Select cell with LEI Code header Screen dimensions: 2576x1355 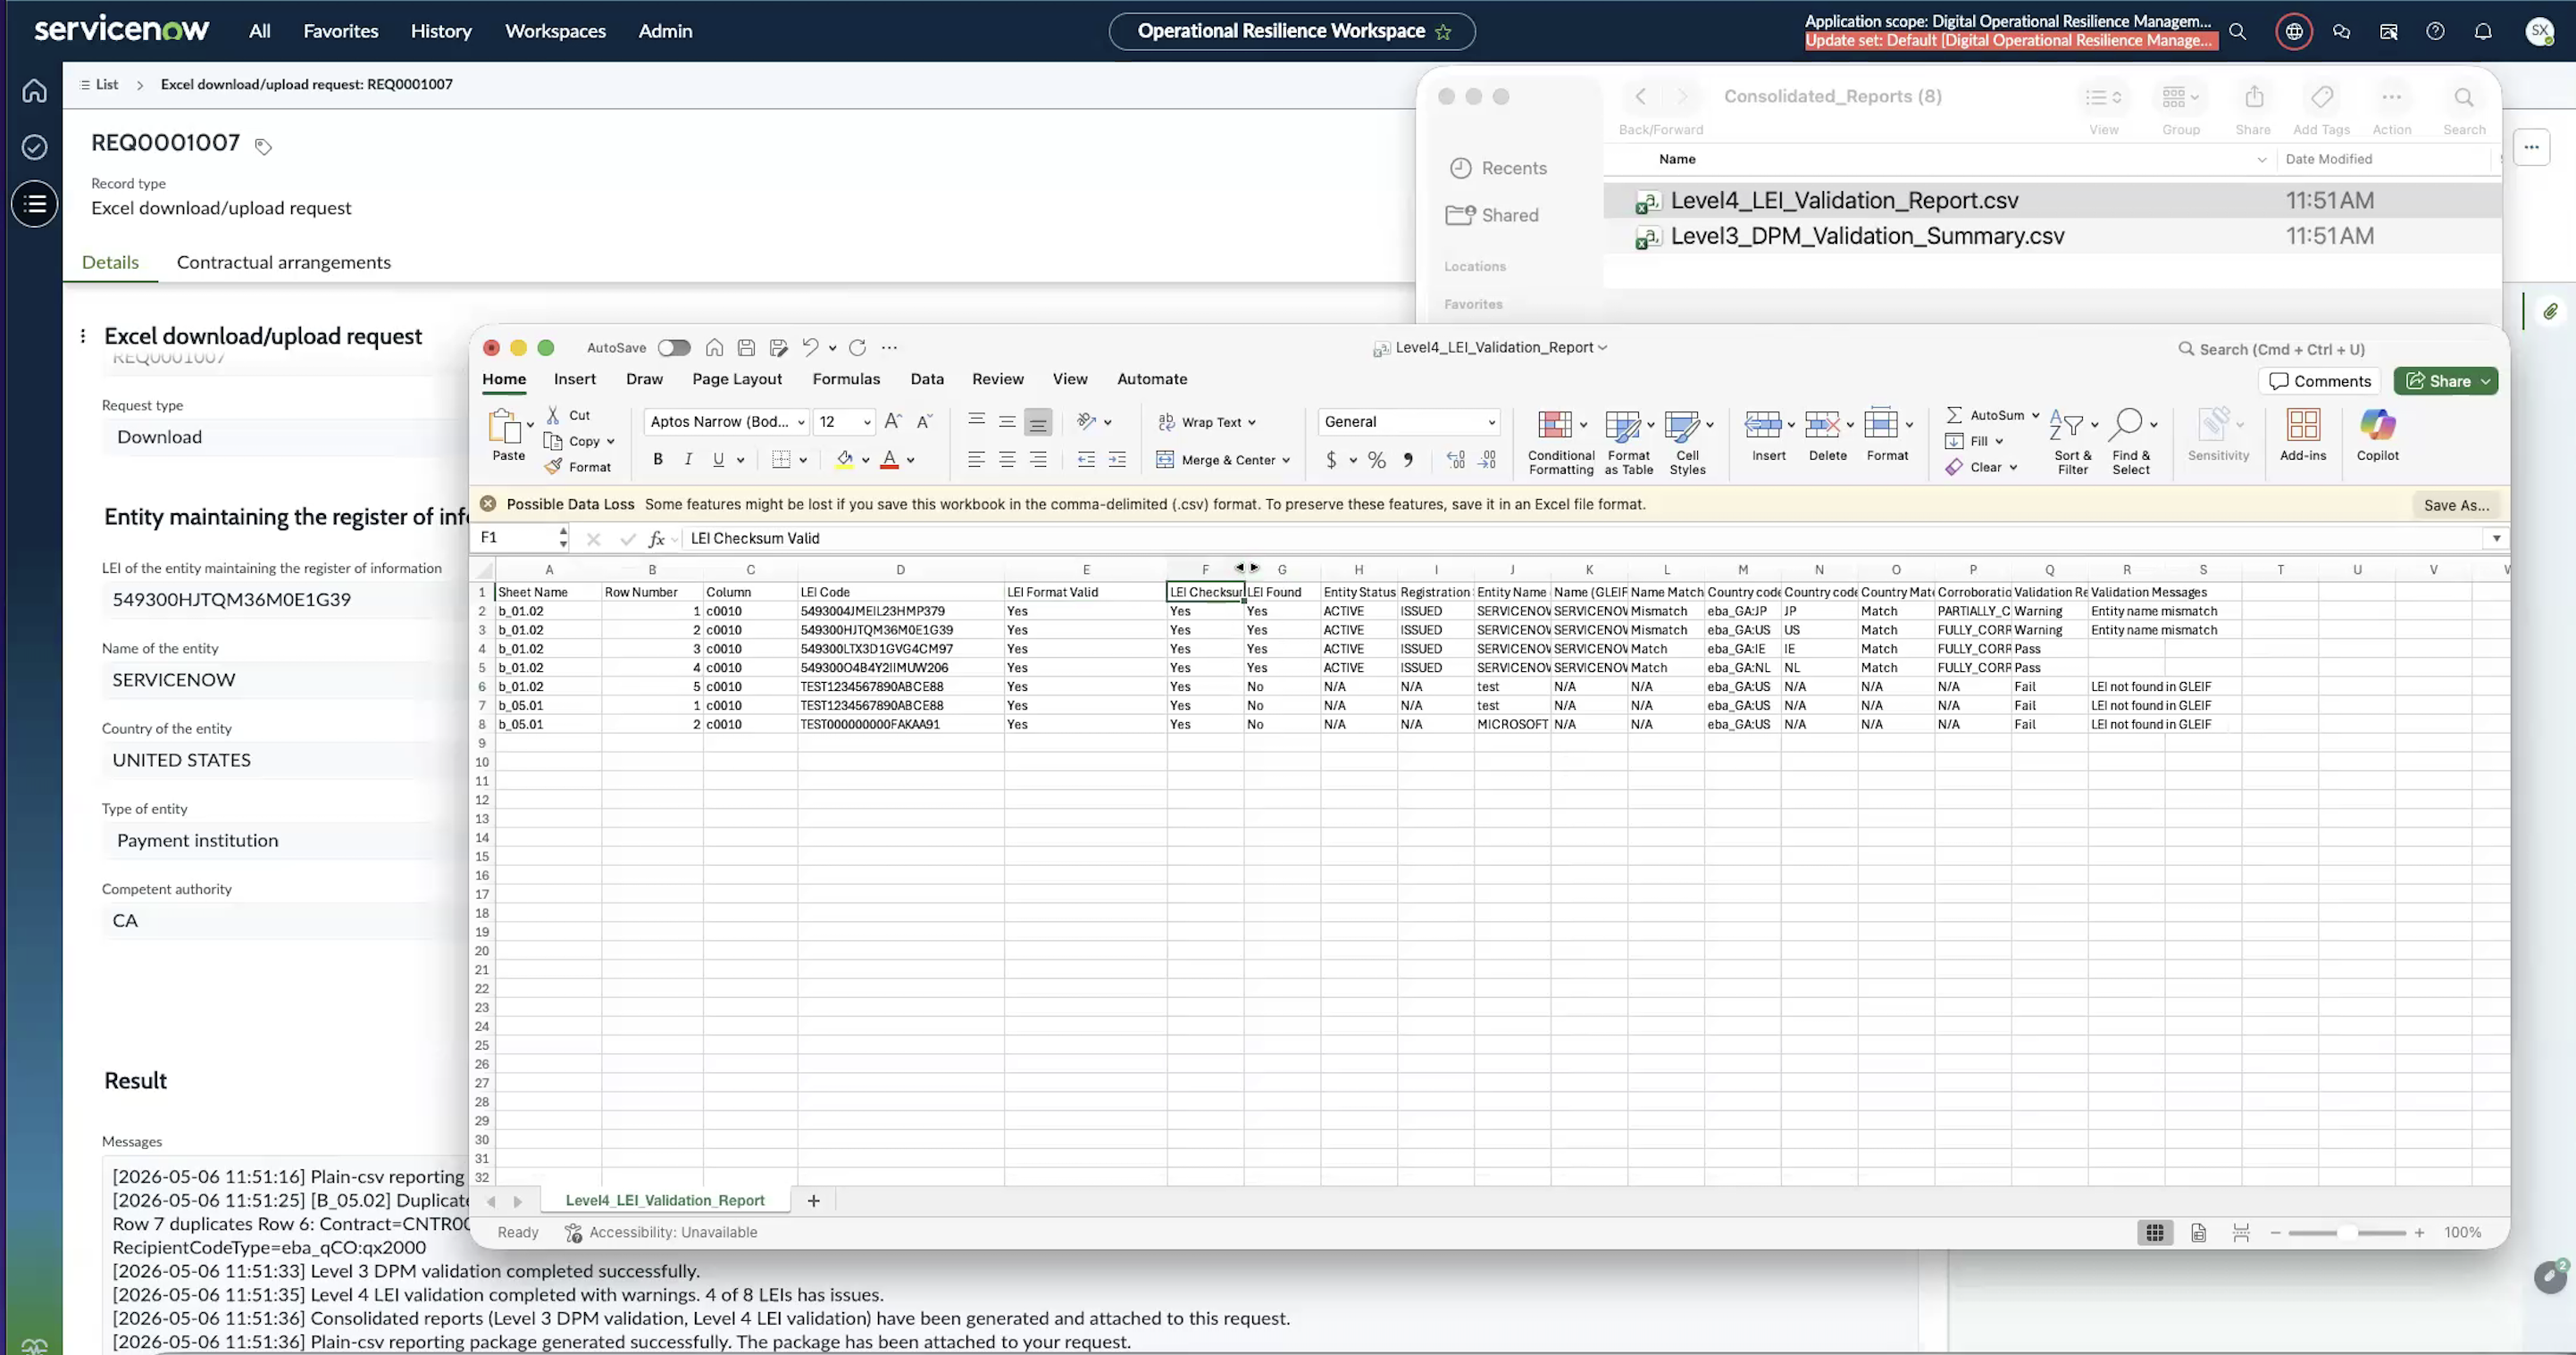click(x=900, y=593)
